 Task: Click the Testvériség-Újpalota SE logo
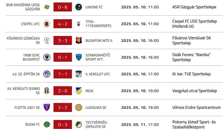tap(79, 124)
